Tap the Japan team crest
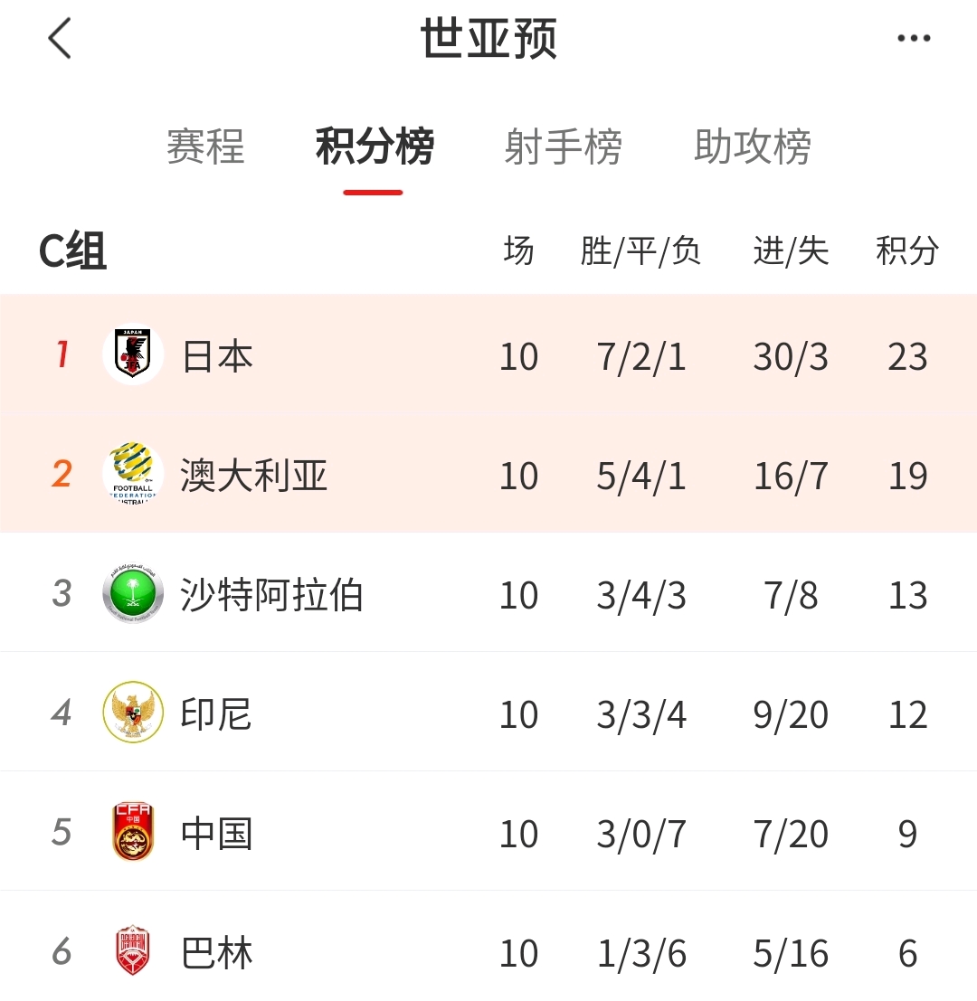 point(133,354)
